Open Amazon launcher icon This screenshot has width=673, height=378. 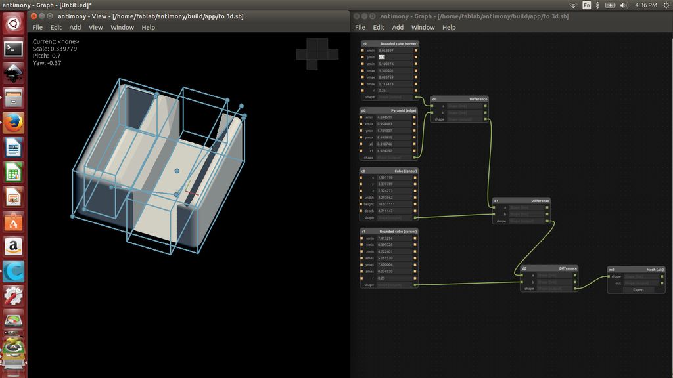coord(14,246)
